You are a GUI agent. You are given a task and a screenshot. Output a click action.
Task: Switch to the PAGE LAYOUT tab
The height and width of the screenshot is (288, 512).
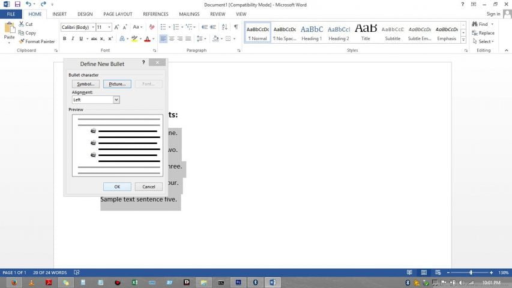pos(118,14)
